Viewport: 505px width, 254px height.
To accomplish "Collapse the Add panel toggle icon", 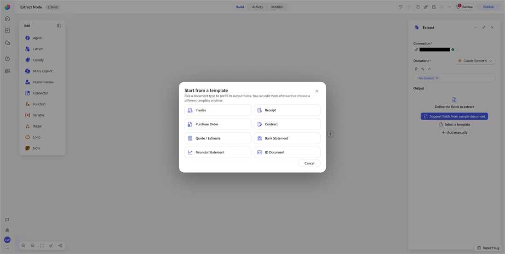I will (x=59, y=25).
